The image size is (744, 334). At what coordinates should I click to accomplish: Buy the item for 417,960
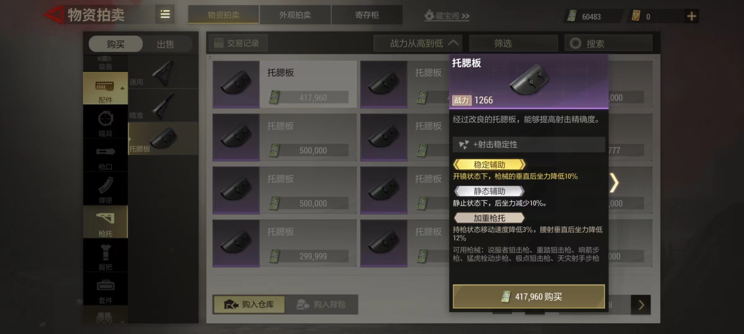(x=529, y=297)
